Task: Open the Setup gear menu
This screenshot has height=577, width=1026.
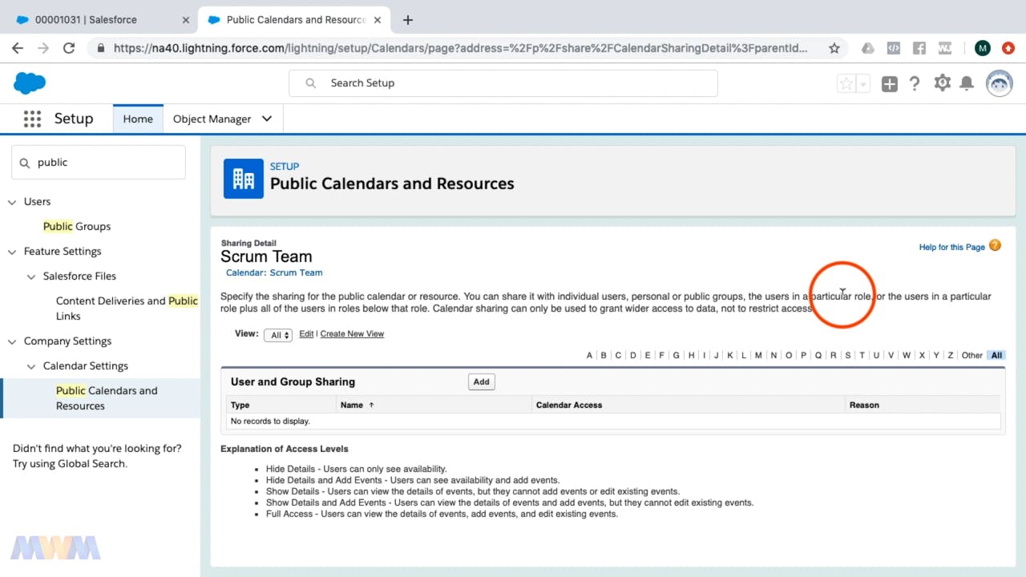Action: click(x=942, y=83)
